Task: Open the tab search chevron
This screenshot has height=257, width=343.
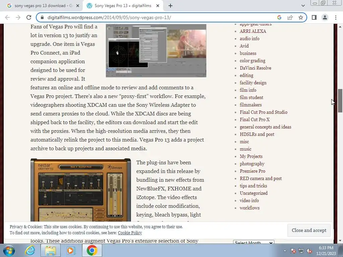Action: tap(303, 6)
